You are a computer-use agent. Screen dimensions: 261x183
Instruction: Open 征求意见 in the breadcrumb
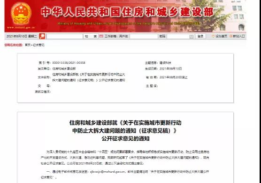point(38,45)
